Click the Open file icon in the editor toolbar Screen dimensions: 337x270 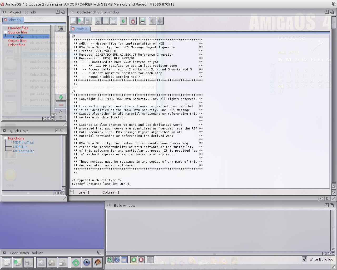(81, 21)
